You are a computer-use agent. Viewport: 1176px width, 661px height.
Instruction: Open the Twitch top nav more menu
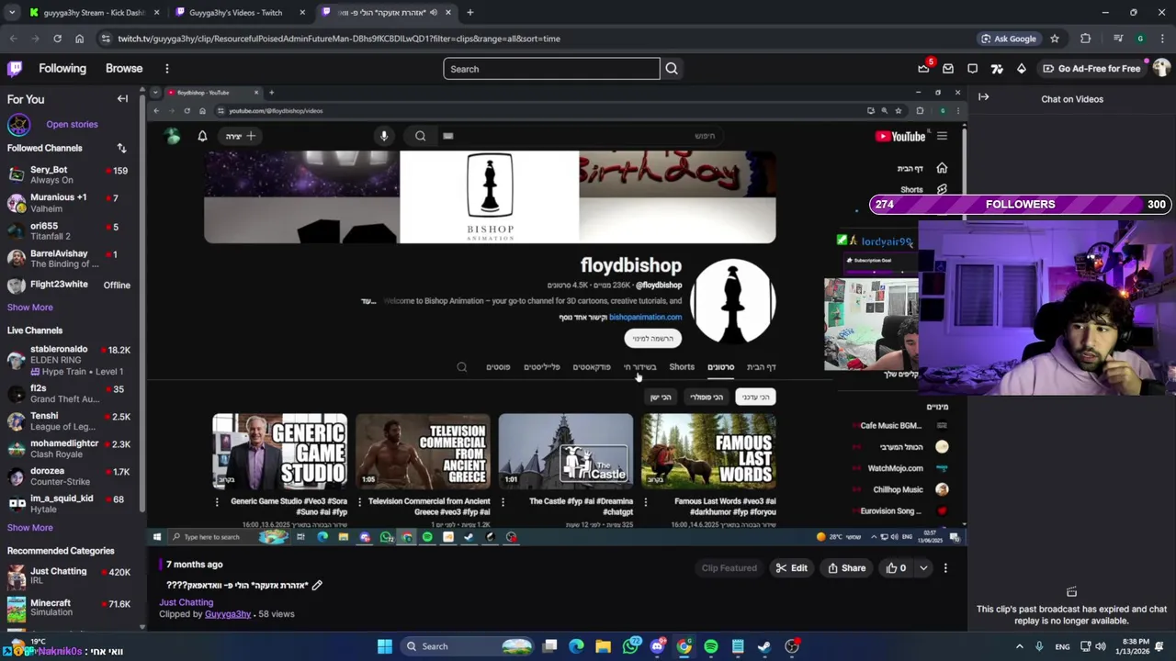coord(166,69)
